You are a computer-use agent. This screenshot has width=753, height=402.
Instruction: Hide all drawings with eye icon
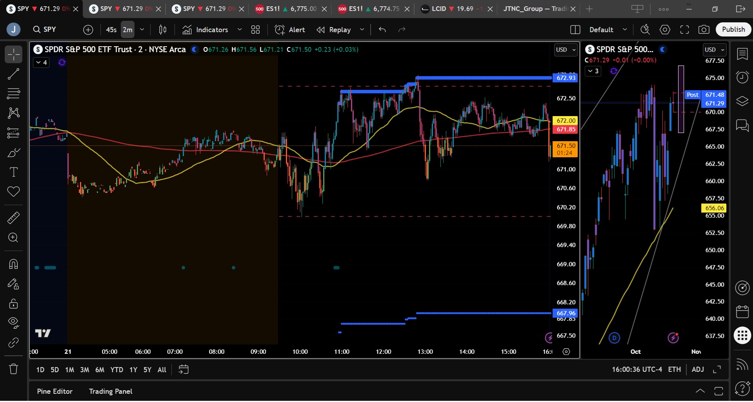[x=13, y=323]
